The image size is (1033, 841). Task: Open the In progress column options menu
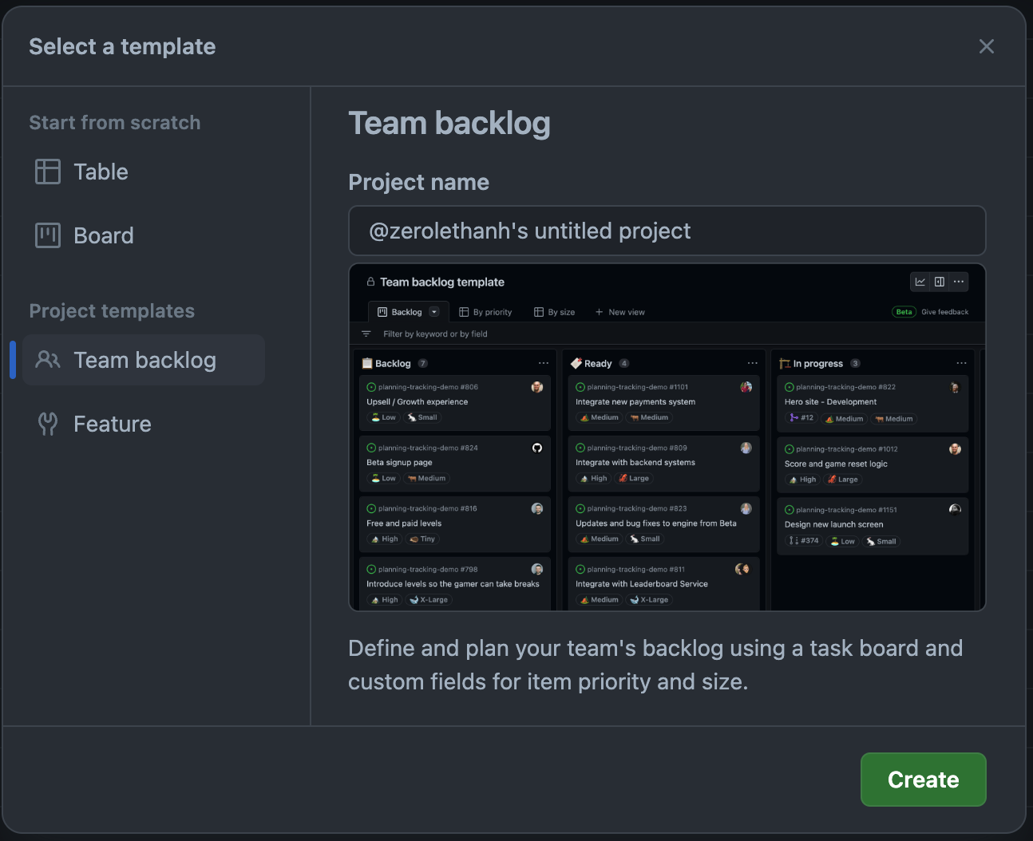point(961,363)
